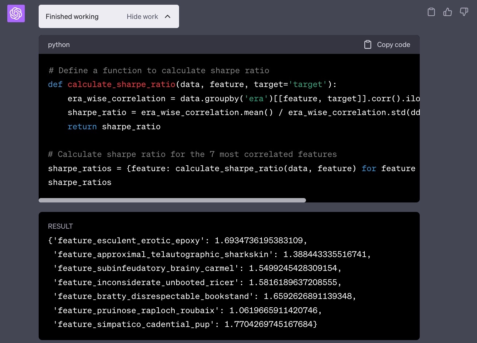Click the RESULT heading
Viewport: 477px width, 343px height.
coord(61,226)
